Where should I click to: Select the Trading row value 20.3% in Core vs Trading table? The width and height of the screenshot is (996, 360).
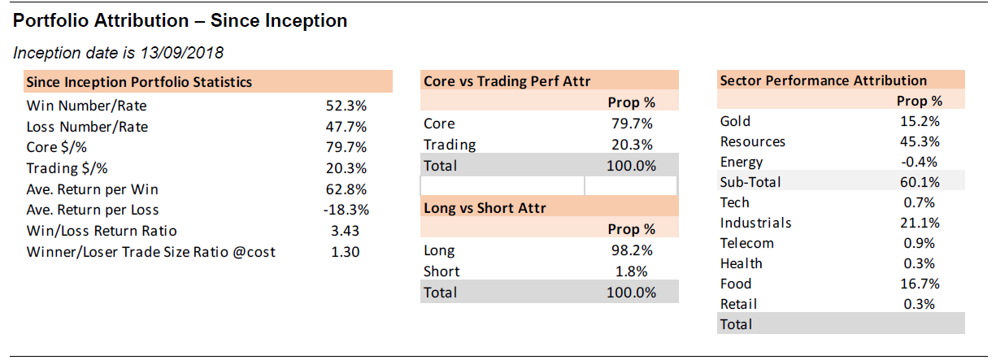(x=632, y=145)
